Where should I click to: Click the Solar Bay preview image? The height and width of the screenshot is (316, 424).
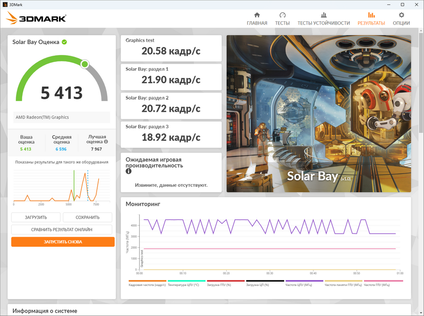point(319,114)
